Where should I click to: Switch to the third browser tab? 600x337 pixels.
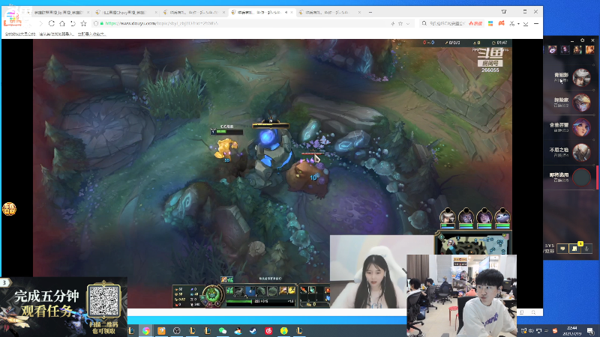click(x=193, y=12)
